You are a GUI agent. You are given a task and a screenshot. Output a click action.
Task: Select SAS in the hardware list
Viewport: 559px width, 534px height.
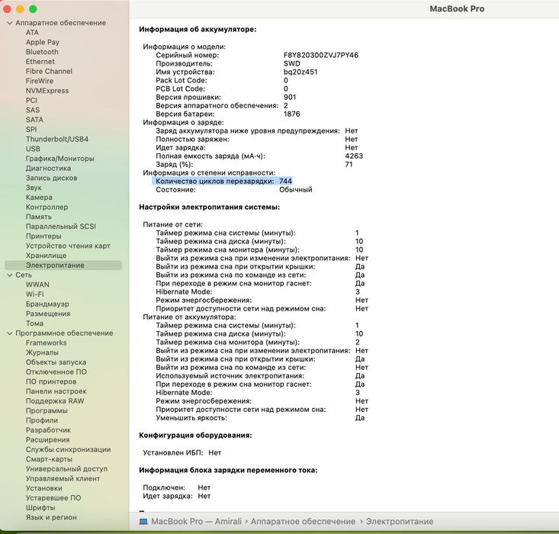(x=33, y=110)
